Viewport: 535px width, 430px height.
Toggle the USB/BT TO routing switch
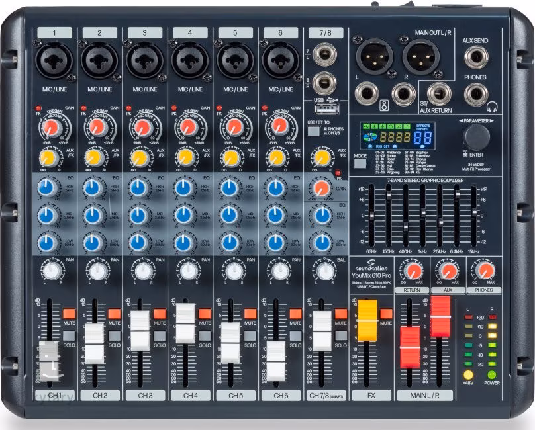click(x=313, y=130)
